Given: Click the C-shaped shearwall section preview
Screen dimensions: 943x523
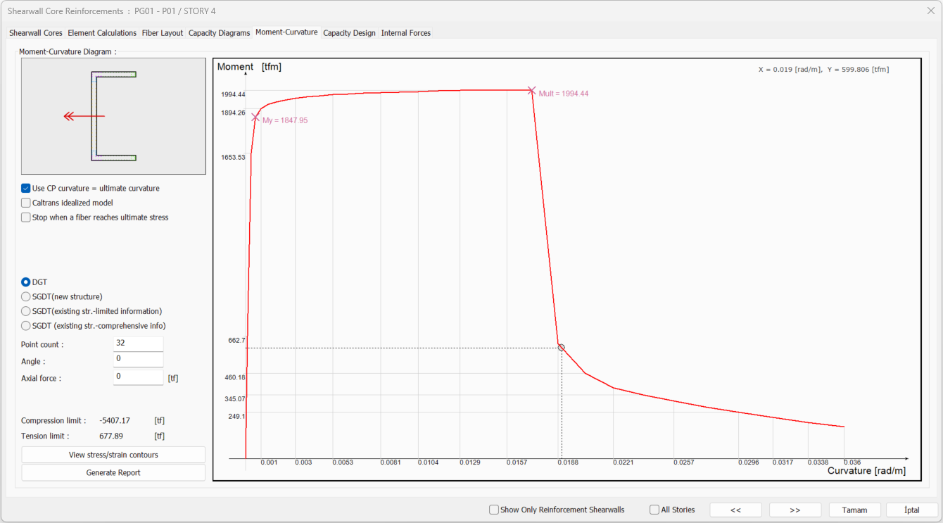Looking at the screenshot, I should pos(113,116).
